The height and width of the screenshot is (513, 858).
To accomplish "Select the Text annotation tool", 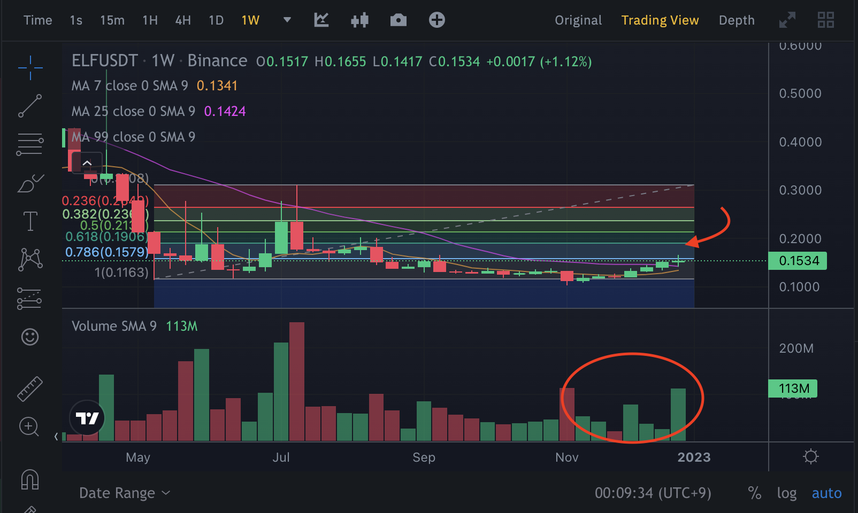I will click(x=30, y=221).
